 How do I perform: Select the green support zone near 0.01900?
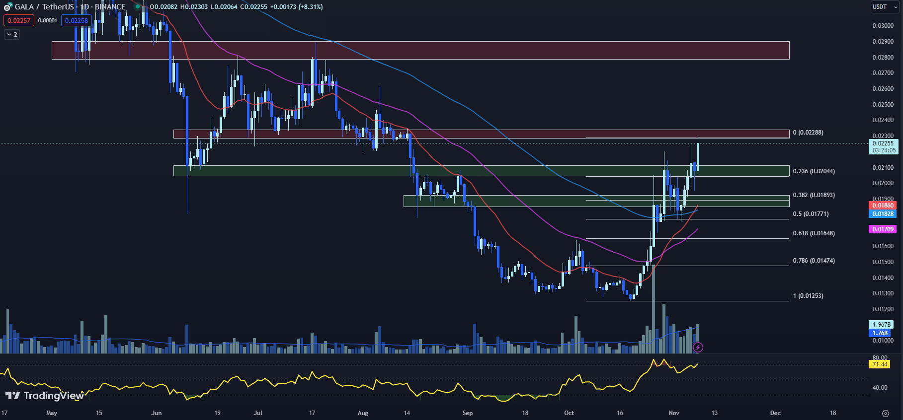coord(596,201)
